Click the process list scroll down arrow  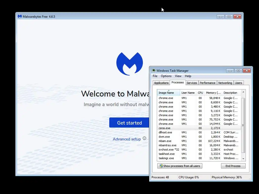(243, 159)
